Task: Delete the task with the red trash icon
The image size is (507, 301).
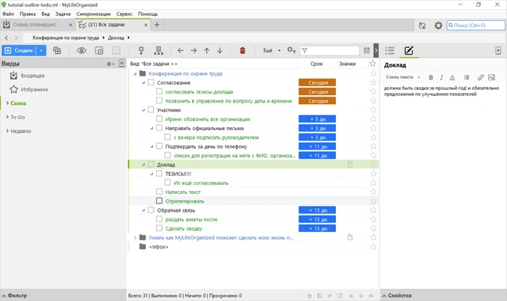Action: tap(242, 50)
